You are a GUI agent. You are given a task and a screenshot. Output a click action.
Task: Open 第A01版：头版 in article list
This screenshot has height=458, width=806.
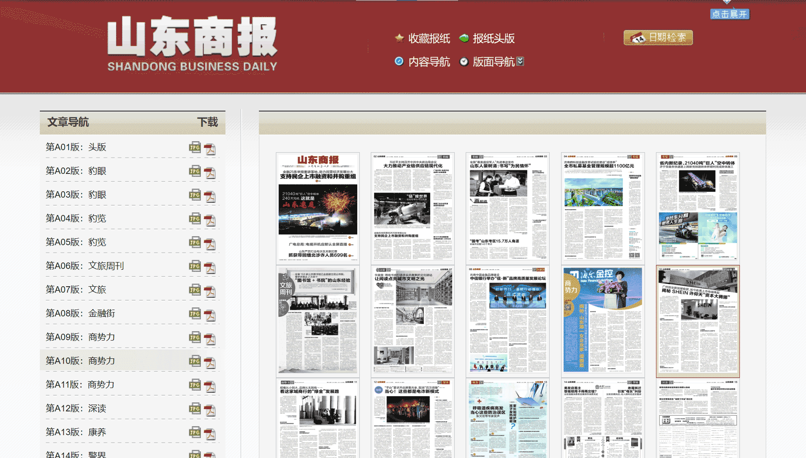click(x=76, y=147)
